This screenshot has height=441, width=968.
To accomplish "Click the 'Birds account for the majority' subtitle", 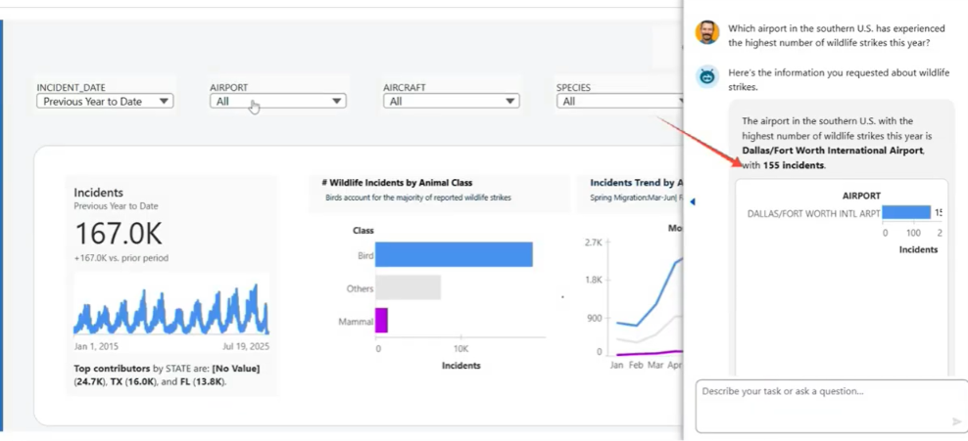I will pyautogui.click(x=418, y=198).
